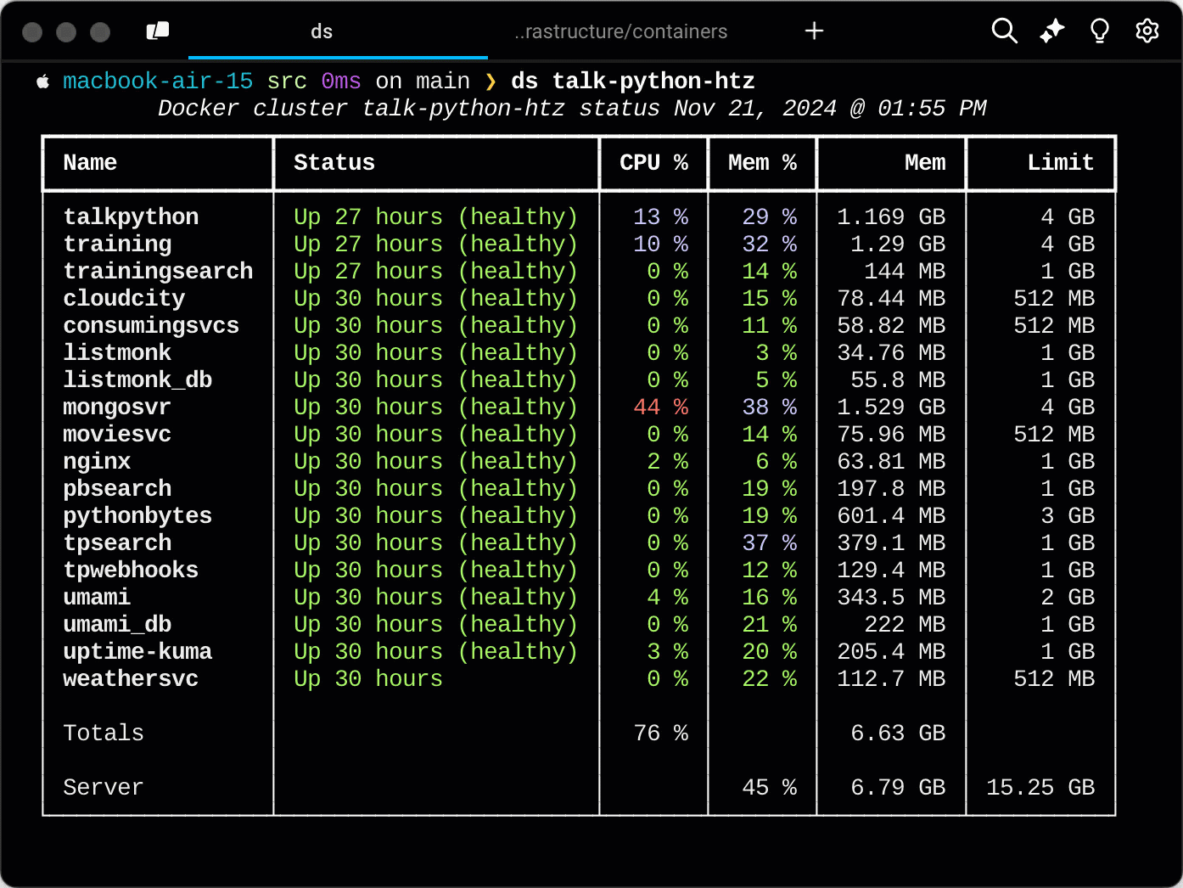Image resolution: width=1183 pixels, height=888 pixels.
Task: Open settings via the gear icon
Action: [x=1147, y=31]
